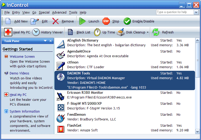
Task: Click the Heal My PC icon in Task Pane
Action: tap(6, 95)
